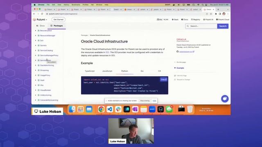This screenshot has height=147, width=262.
Task: Click the Get Started button
Action: point(59,20)
